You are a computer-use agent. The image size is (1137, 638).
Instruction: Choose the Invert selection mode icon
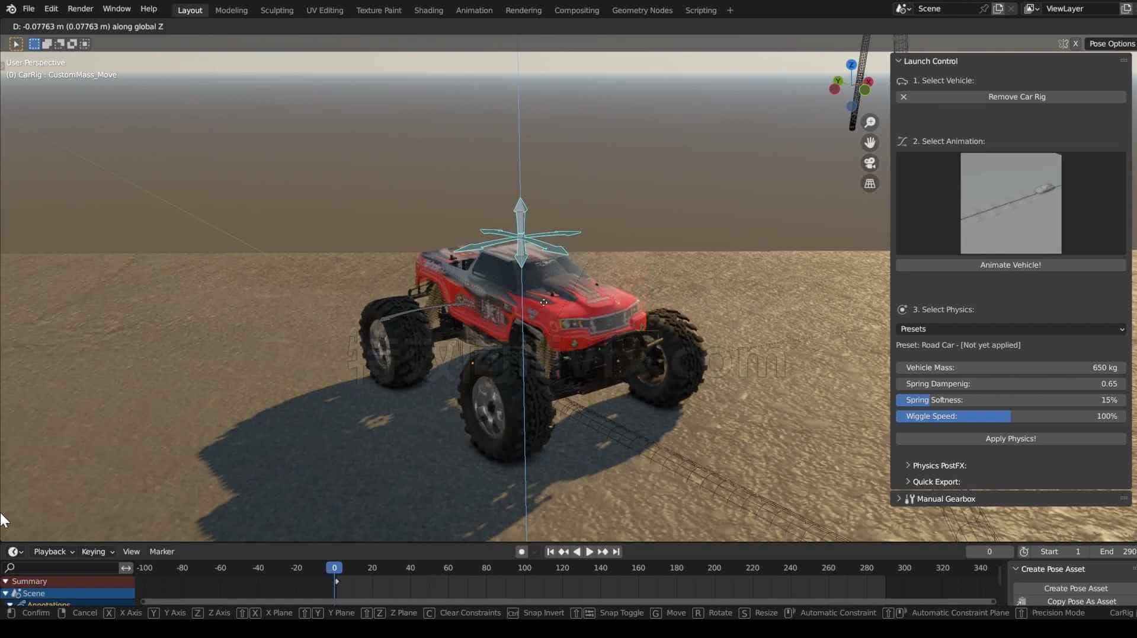coord(72,44)
